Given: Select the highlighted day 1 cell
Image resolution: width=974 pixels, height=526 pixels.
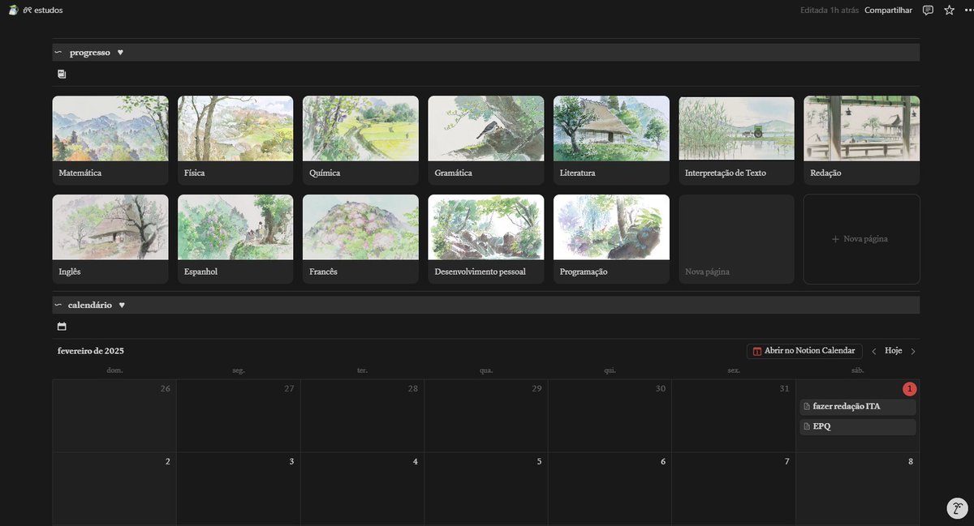Looking at the screenshot, I should point(858,416).
